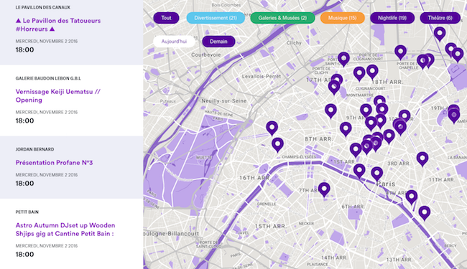467x269 pixels.
Task: Select the map pin in 7th arrondissement
Action: click(324, 189)
